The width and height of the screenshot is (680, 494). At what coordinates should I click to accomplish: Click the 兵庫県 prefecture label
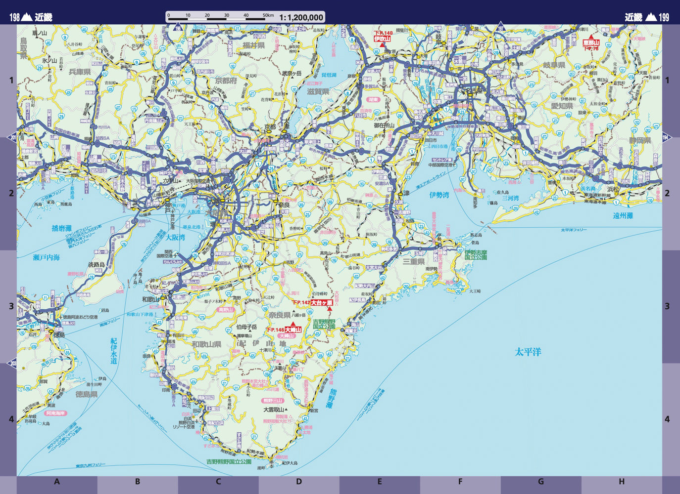point(80,72)
